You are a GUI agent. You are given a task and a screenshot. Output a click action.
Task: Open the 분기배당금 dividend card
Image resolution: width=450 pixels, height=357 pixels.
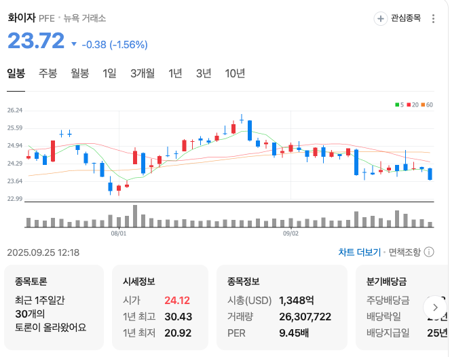point(402,307)
